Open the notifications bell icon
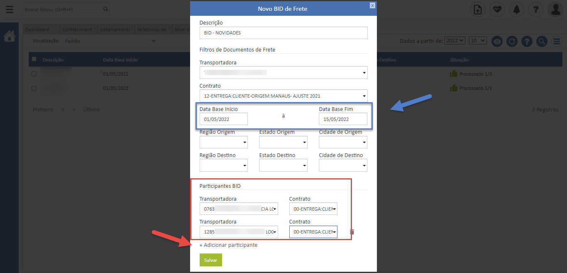 click(x=516, y=10)
